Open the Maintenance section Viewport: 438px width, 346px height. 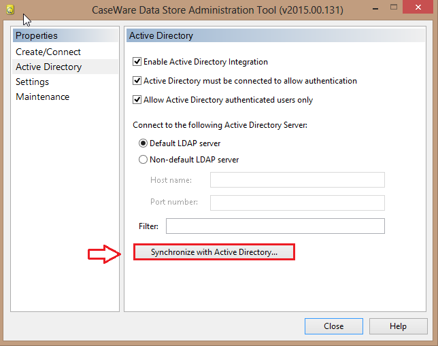point(42,97)
